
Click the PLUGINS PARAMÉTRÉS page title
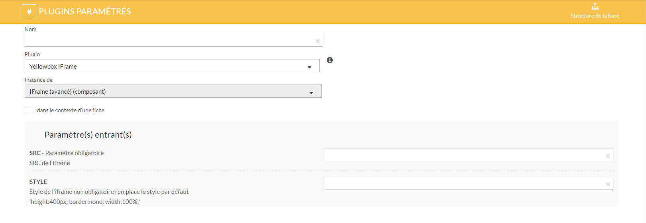[85, 12]
